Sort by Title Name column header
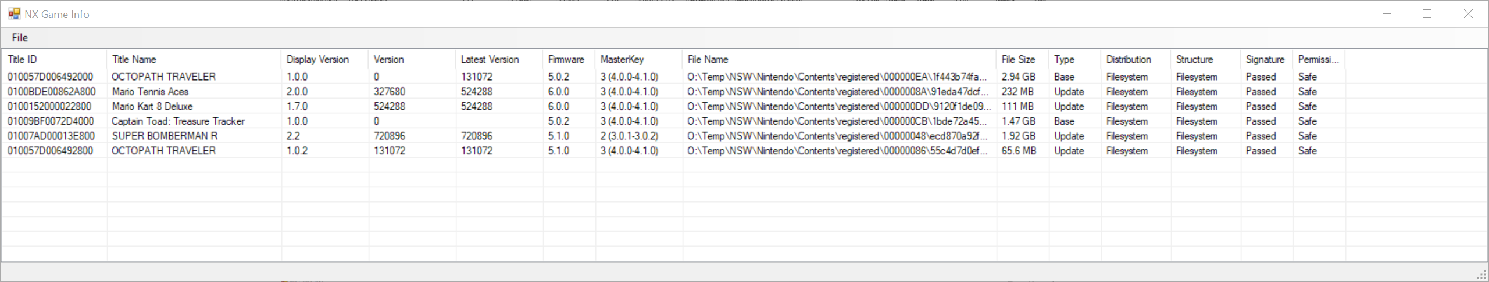The height and width of the screenshot is (282, 1489). pyautogui.click(x=194, y=59)
